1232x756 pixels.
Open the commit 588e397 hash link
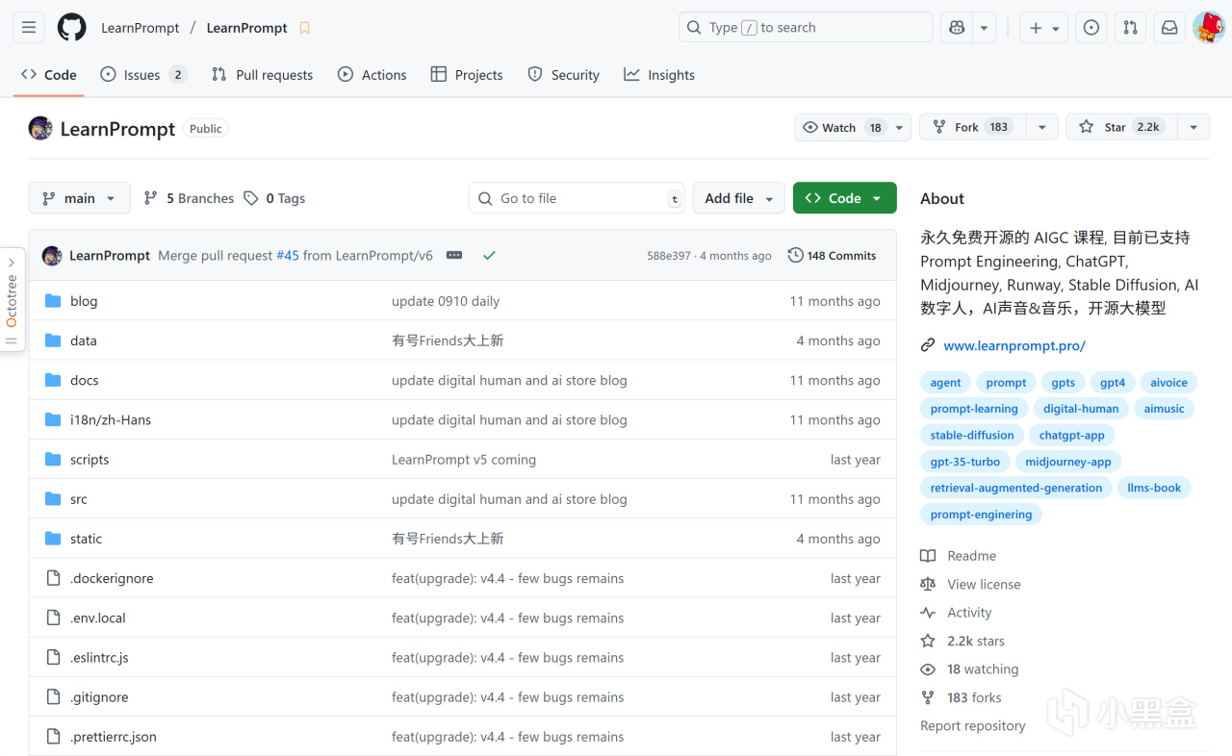669,256
